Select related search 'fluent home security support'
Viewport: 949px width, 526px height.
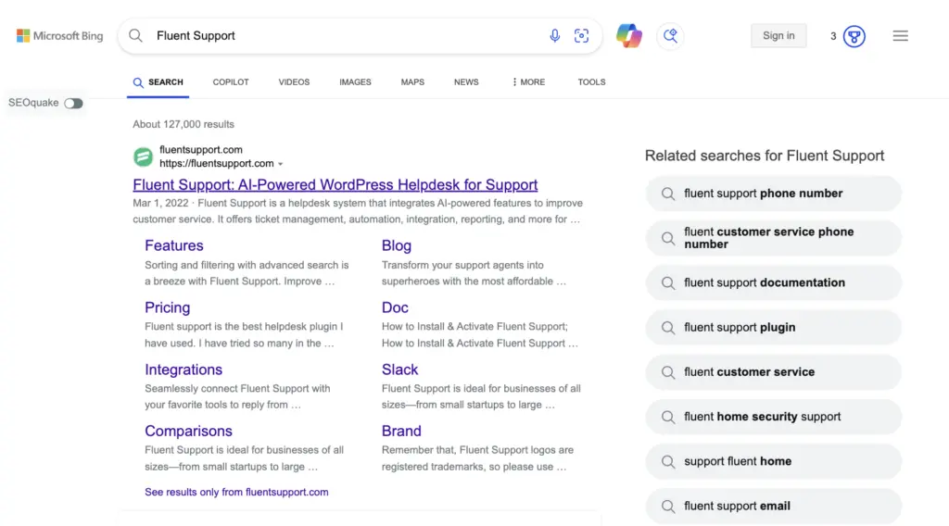(774, 417)
